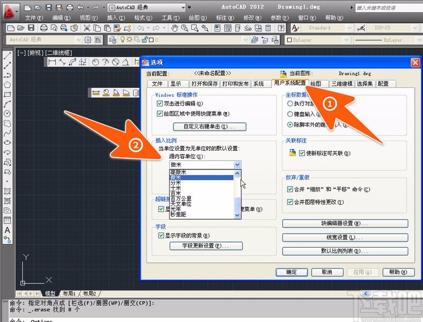Select the Polygon draw tool
This screenshot has width=423, height=322.
(7, 84)
